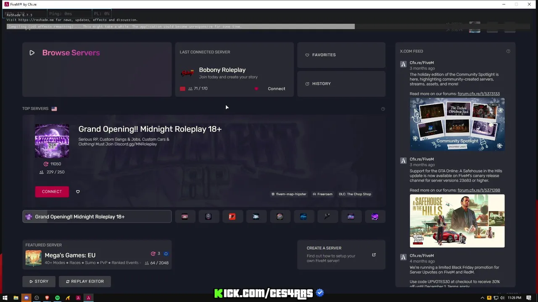The height and width of the screenshot is (302, 538).
Task: Open forum link forum.cfx.re/t/5373133
Action: click(479, 94)
